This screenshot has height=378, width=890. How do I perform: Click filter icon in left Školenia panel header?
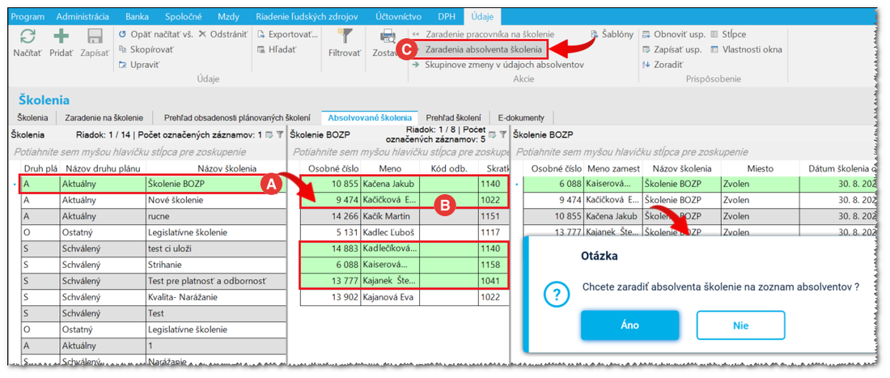coord(280,135)
